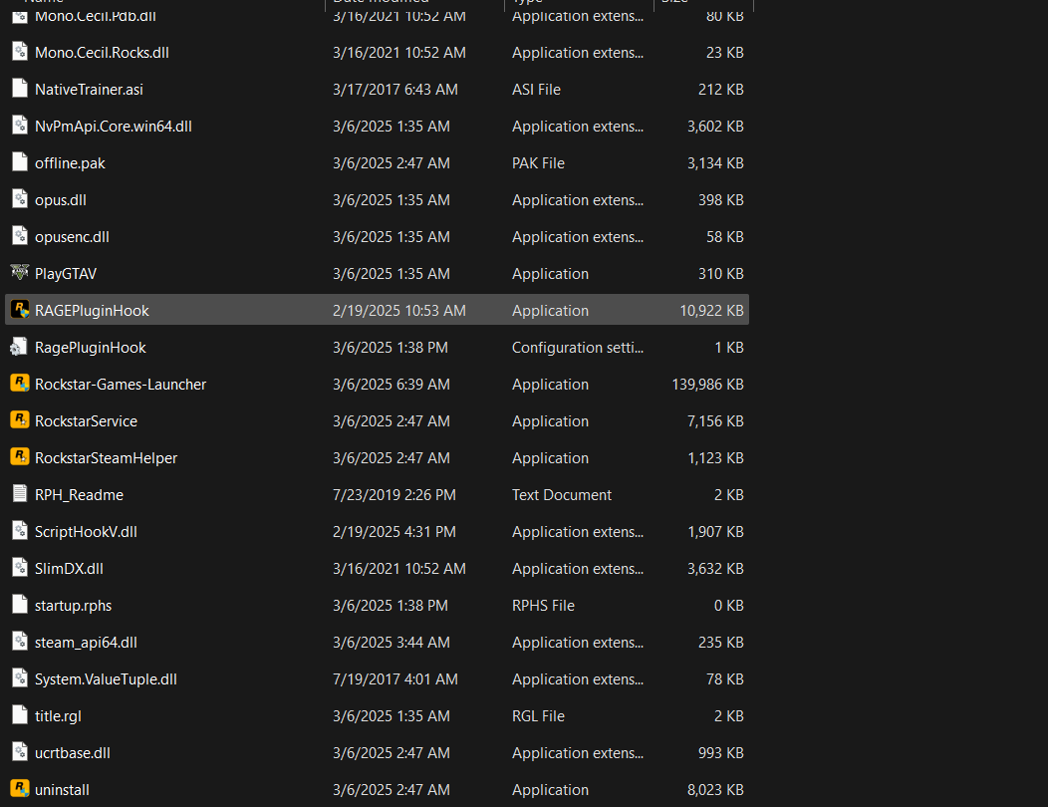Click the Rockstar-Games-Launcher size 139,986 KB
The width and height of the screenshot is (1048, 807).
pyautogui.click(x=707, y=385)
